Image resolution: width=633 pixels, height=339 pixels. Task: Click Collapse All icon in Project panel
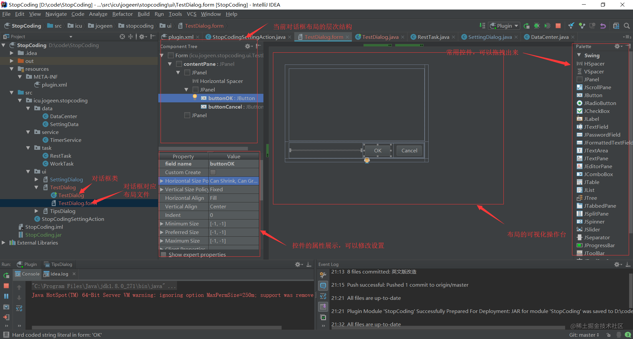[131, 37]
